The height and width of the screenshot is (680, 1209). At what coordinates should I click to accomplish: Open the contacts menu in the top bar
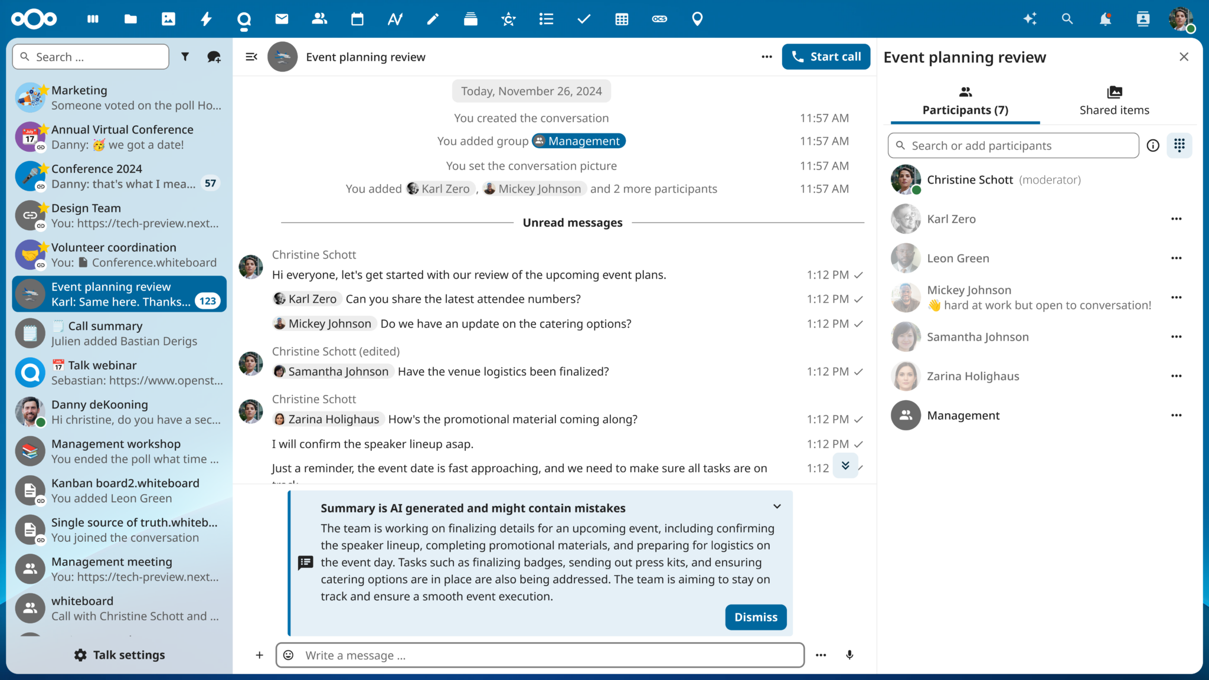point(1143,18)
